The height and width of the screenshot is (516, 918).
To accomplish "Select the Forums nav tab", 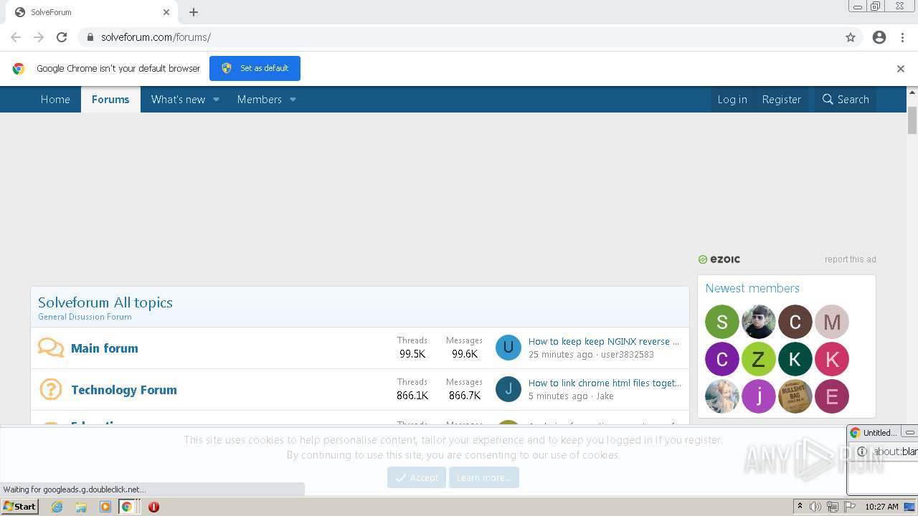I will [110, 100].
